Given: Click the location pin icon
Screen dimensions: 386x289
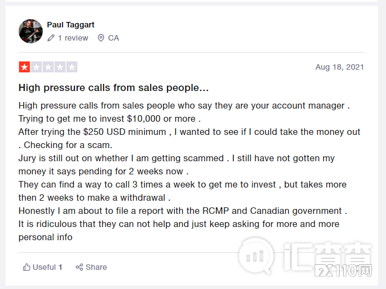Looking at the screenshot, I should [101, 38].
